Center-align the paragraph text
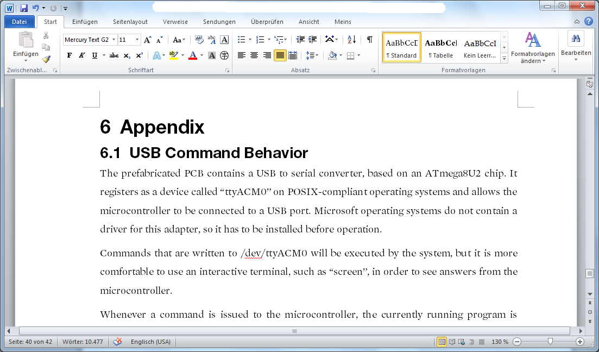Viewport: 599px width, 352px height. click(254, 55)
